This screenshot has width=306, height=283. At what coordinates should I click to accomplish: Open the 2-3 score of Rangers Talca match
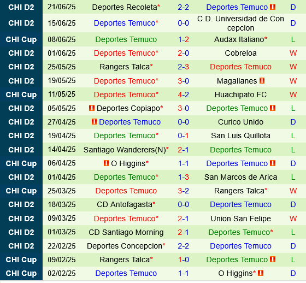click(x=183, y=67)
